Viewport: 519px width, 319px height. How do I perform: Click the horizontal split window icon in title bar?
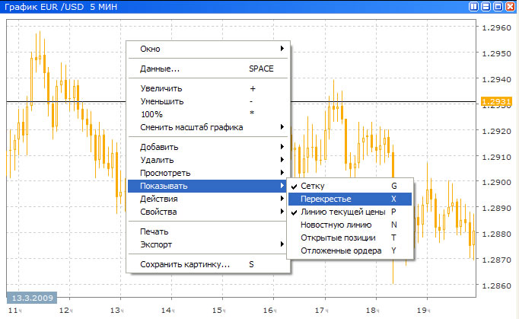tap(486, 6)
